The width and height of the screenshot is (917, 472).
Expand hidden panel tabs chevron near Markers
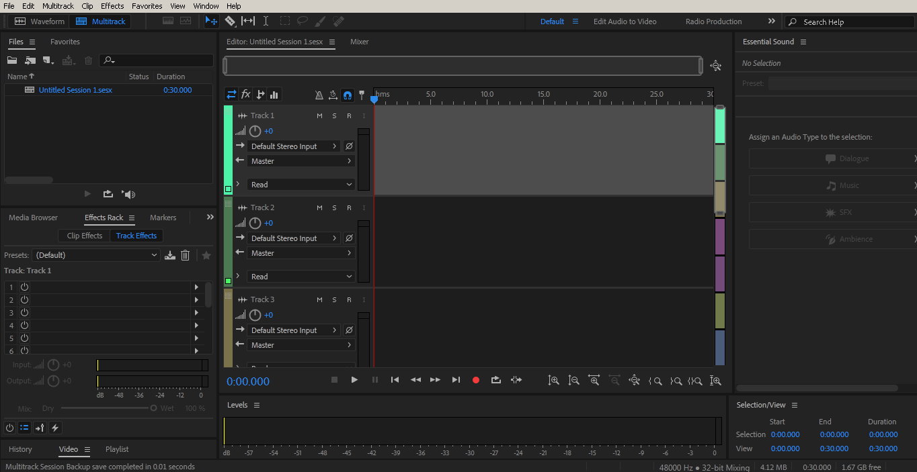(x=210, y=217)
